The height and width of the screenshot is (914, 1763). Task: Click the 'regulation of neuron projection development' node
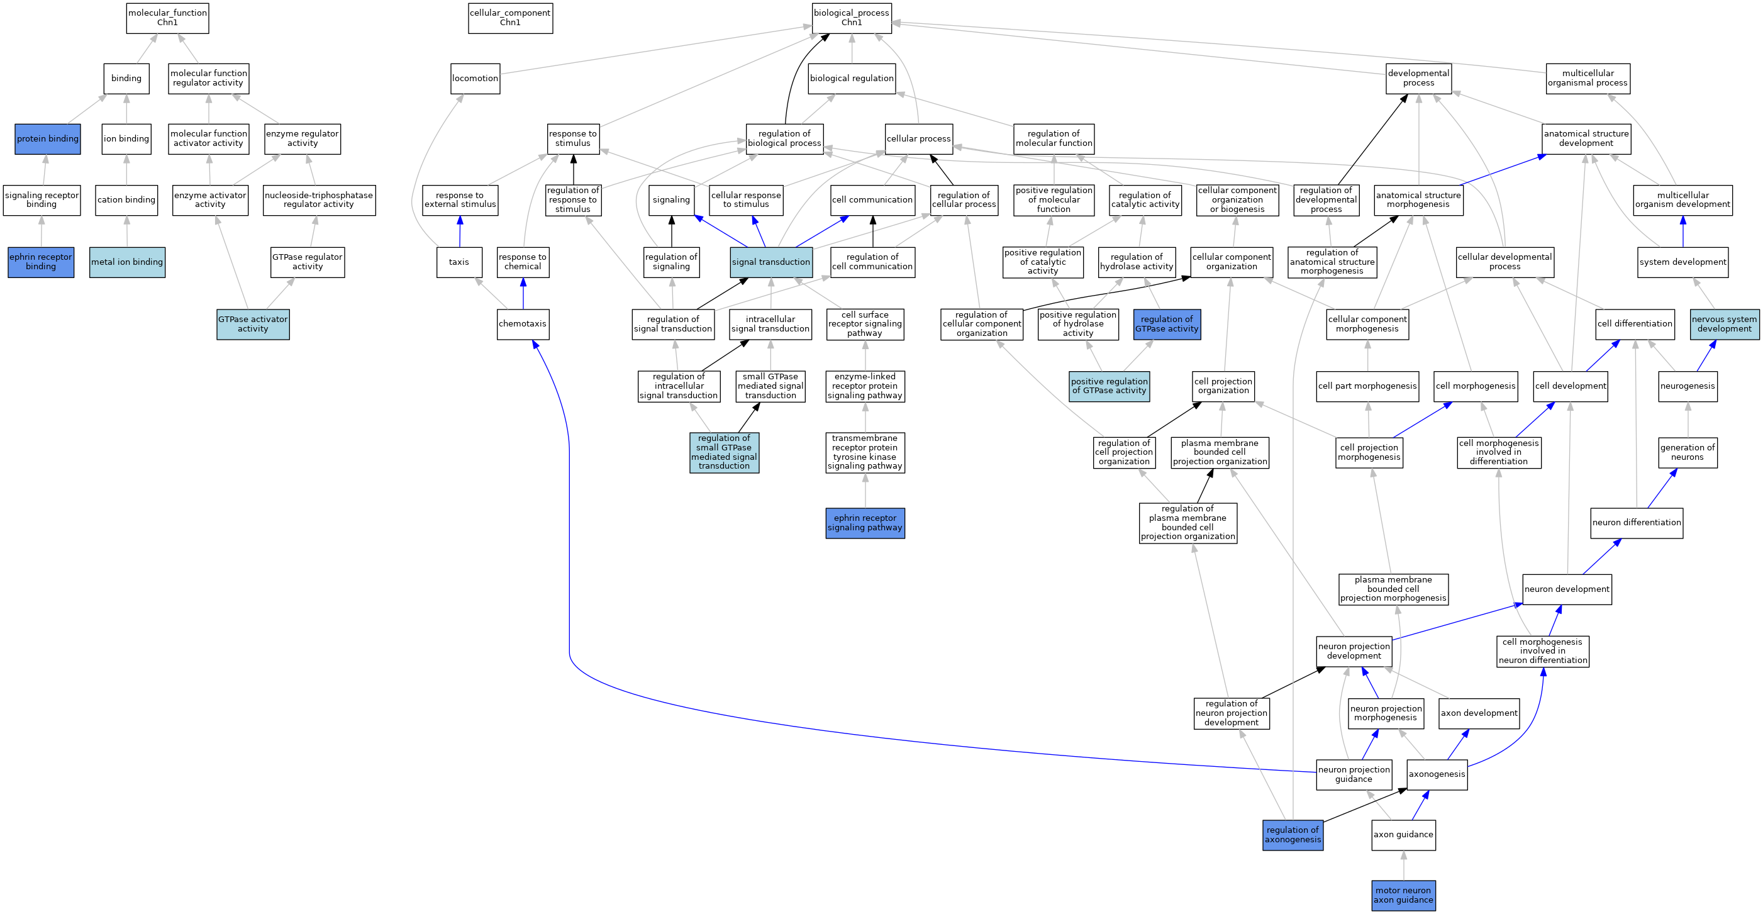point(1232,713)
